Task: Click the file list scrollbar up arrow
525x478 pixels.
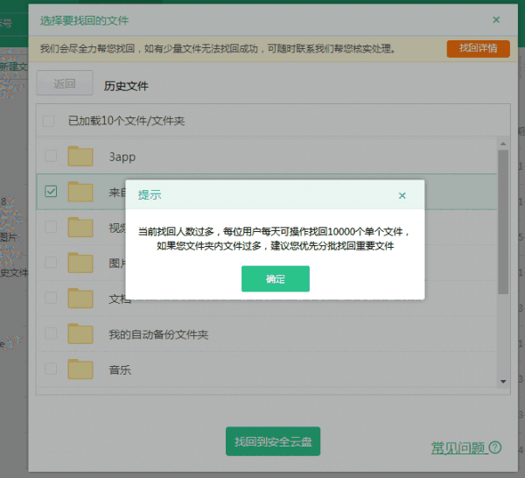Action: (x=503, y=144)
